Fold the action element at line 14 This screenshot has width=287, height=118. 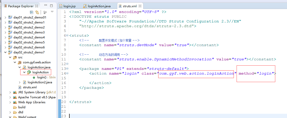67,74
